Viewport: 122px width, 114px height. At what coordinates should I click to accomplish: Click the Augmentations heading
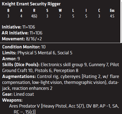pyautogui.click(x=19, y=77)
